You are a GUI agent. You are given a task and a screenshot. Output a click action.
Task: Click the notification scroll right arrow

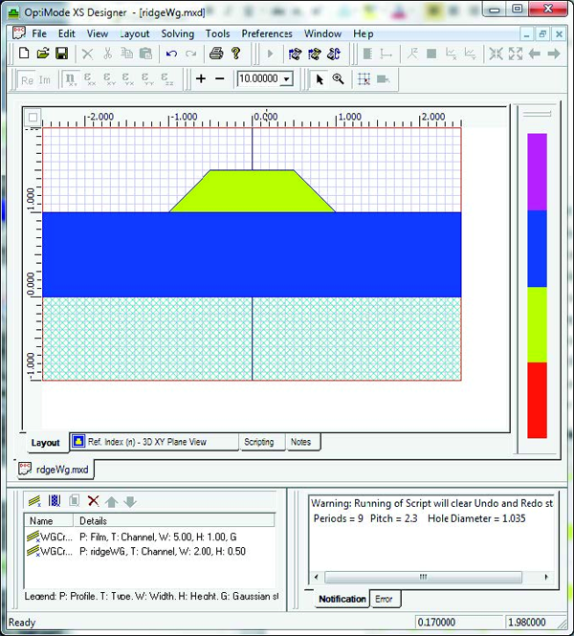[x=546, y=577]
